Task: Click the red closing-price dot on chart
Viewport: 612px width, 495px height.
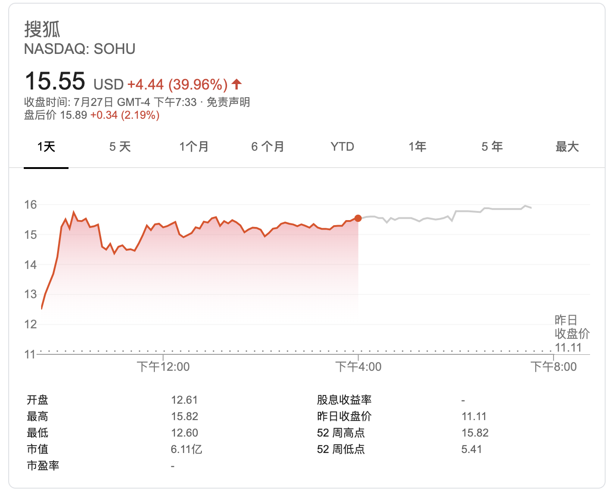Action: 358,218
